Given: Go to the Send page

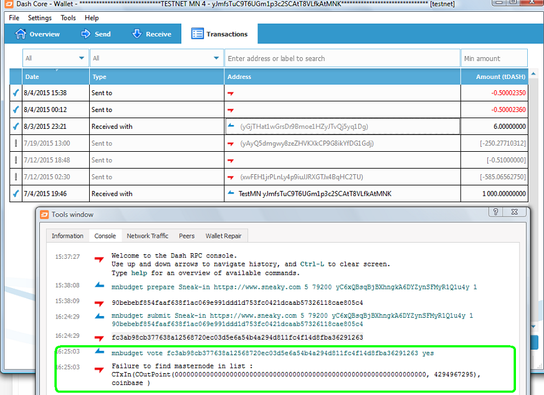Looking at the screenshot, I should [x=96, y=34].
